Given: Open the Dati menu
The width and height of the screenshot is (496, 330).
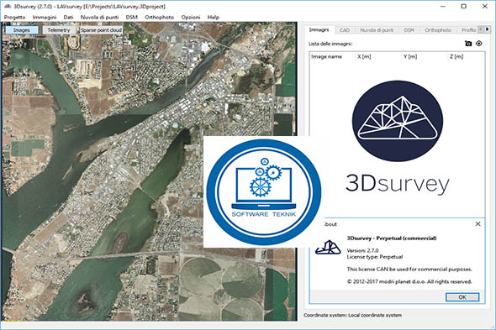Looking at the screenshot, I should (x=68, y=17).
